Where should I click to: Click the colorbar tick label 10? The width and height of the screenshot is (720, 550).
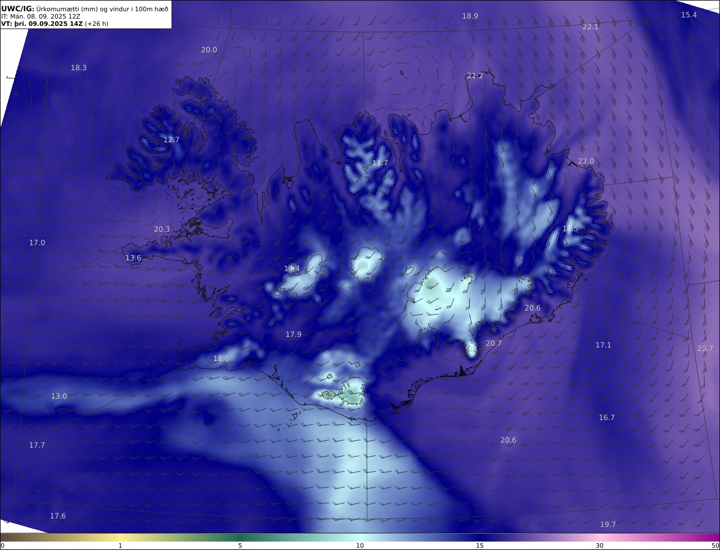pyautogui.click(x=360, y=546)
